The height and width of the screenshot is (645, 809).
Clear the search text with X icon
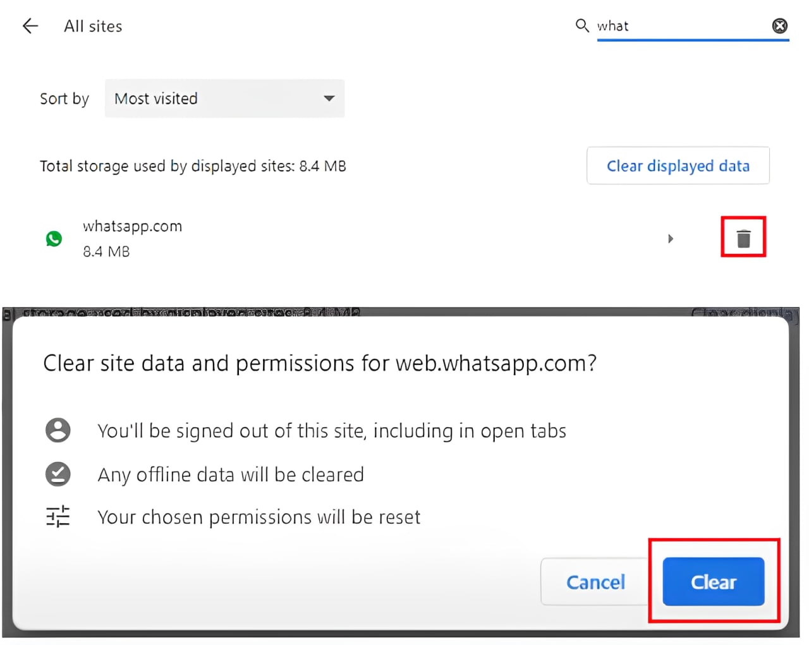point(780,25)
